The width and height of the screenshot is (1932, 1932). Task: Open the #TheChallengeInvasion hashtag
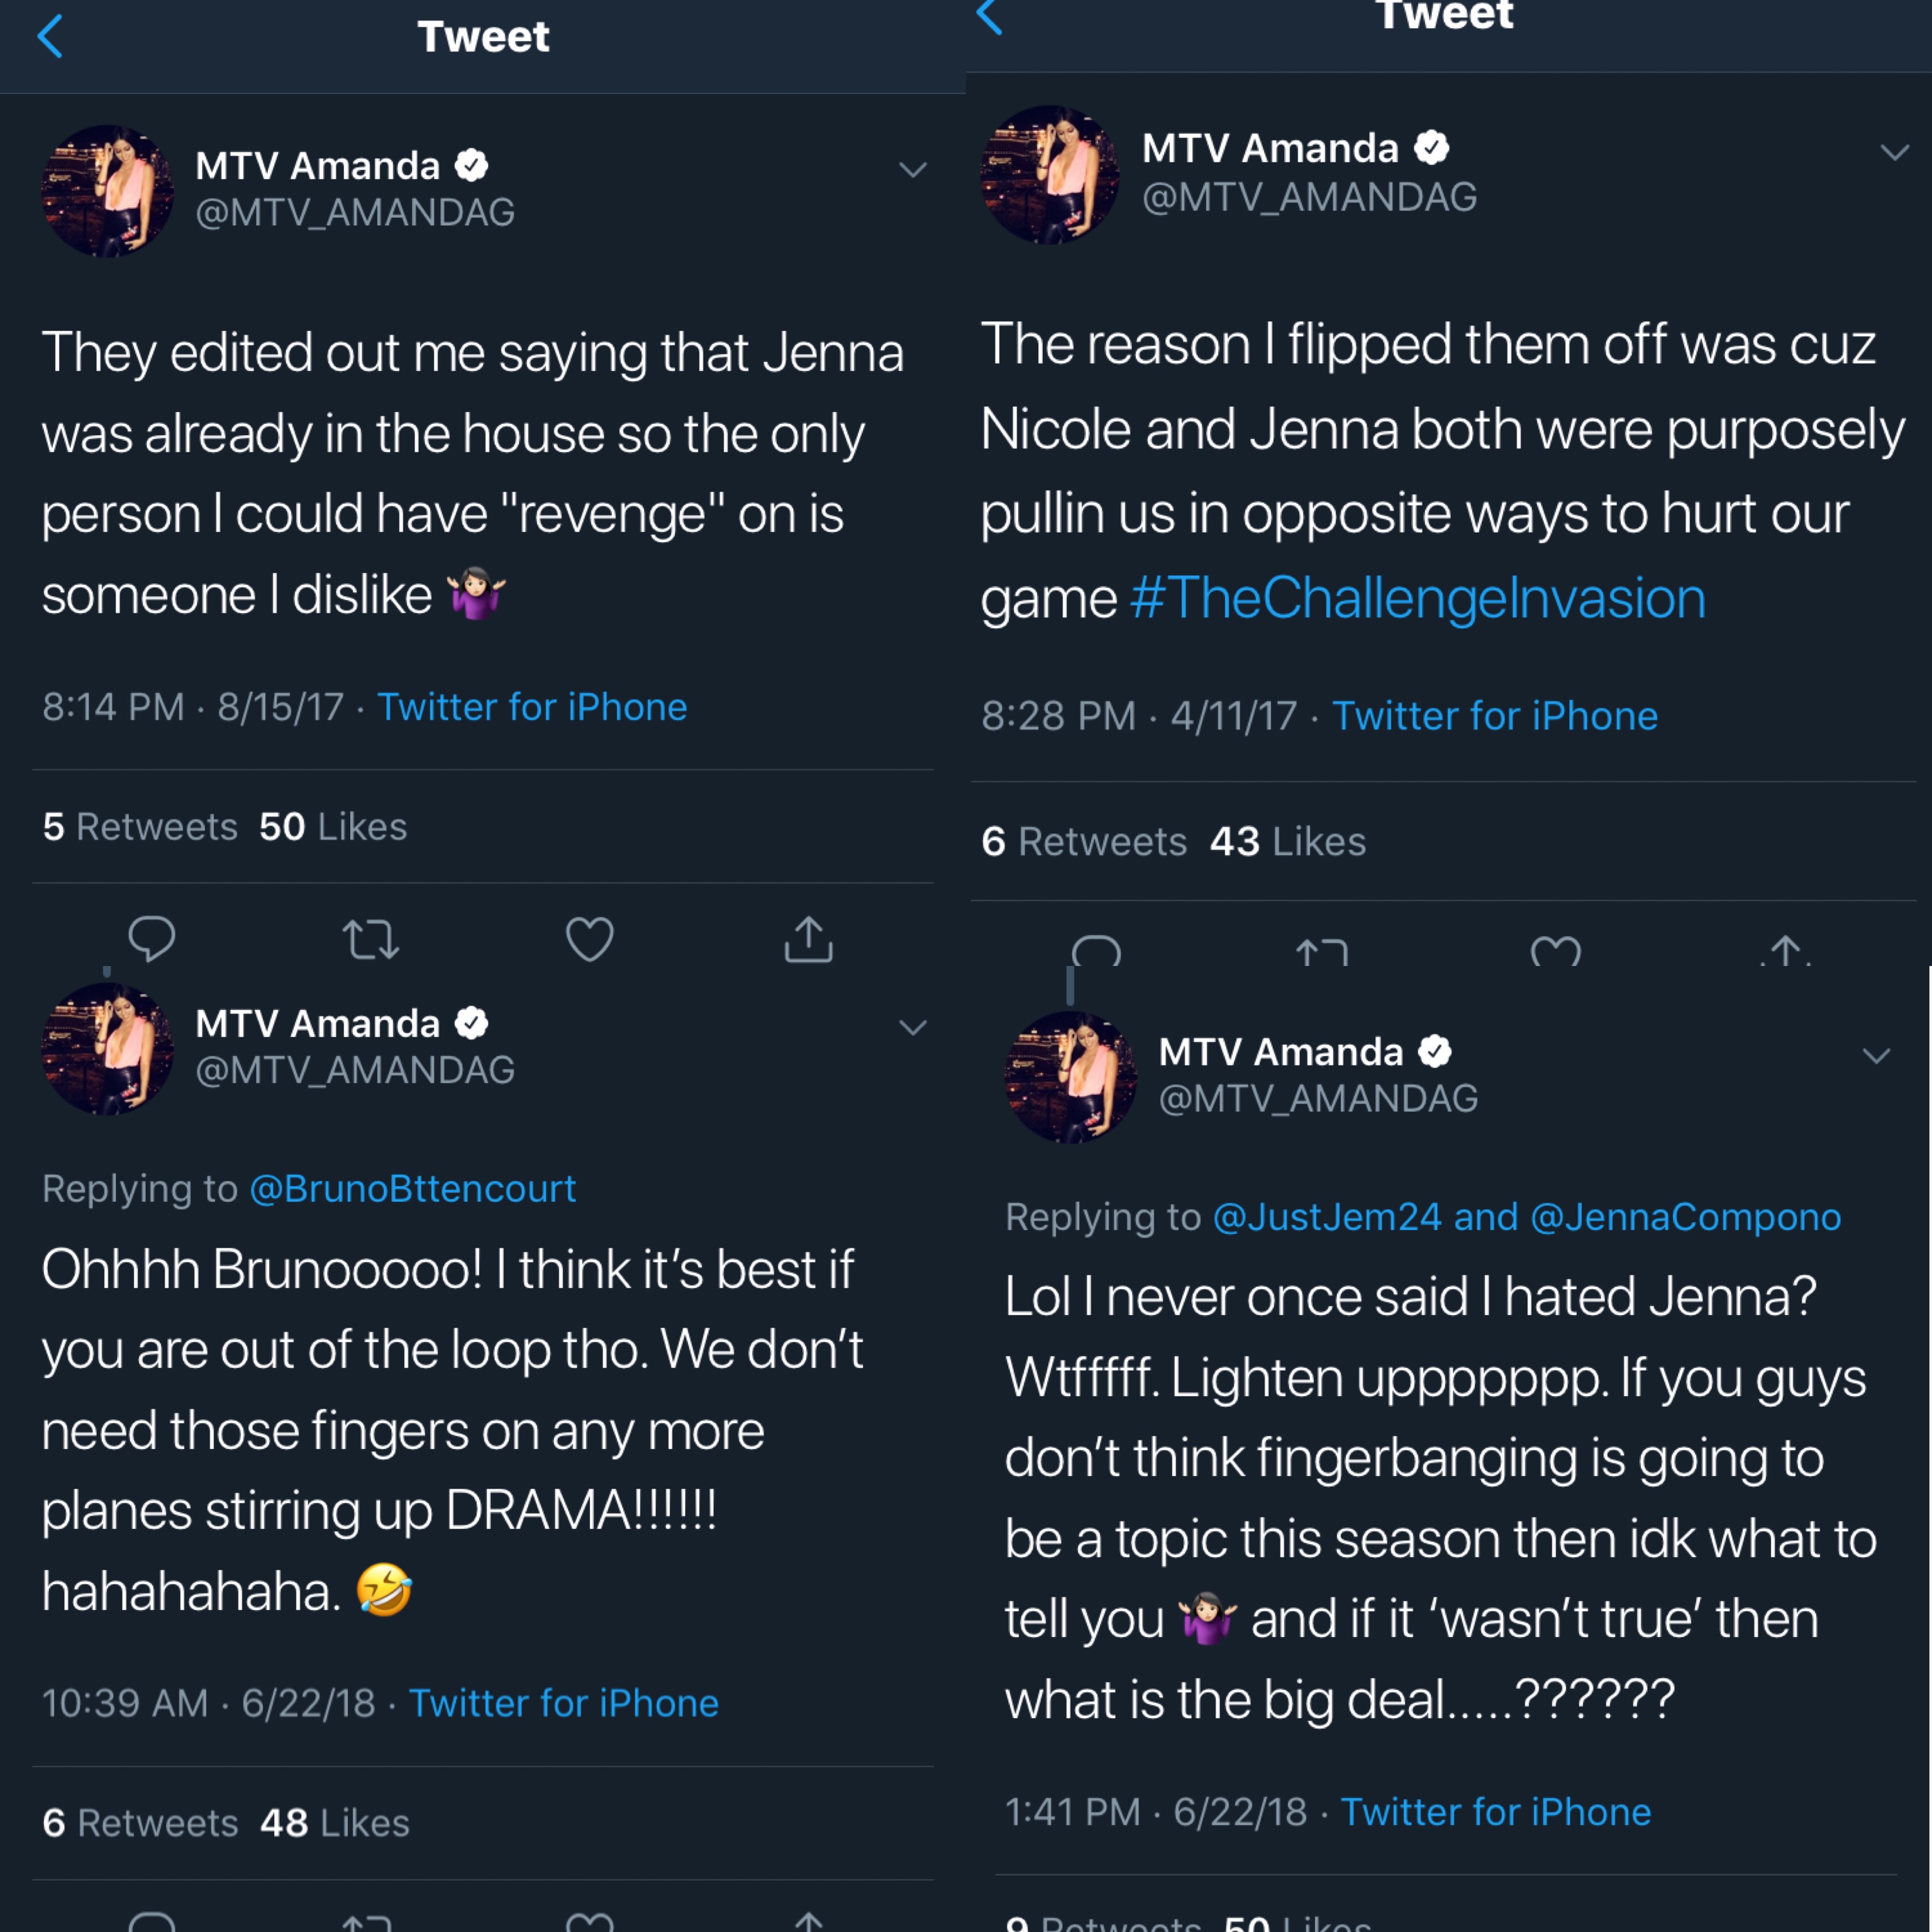coord(1418,598)
